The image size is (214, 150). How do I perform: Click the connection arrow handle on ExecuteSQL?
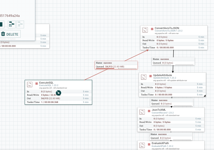[58, 93]
